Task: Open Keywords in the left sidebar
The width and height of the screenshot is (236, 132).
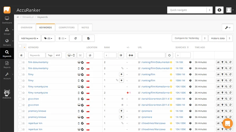Action: coord(7,54)
